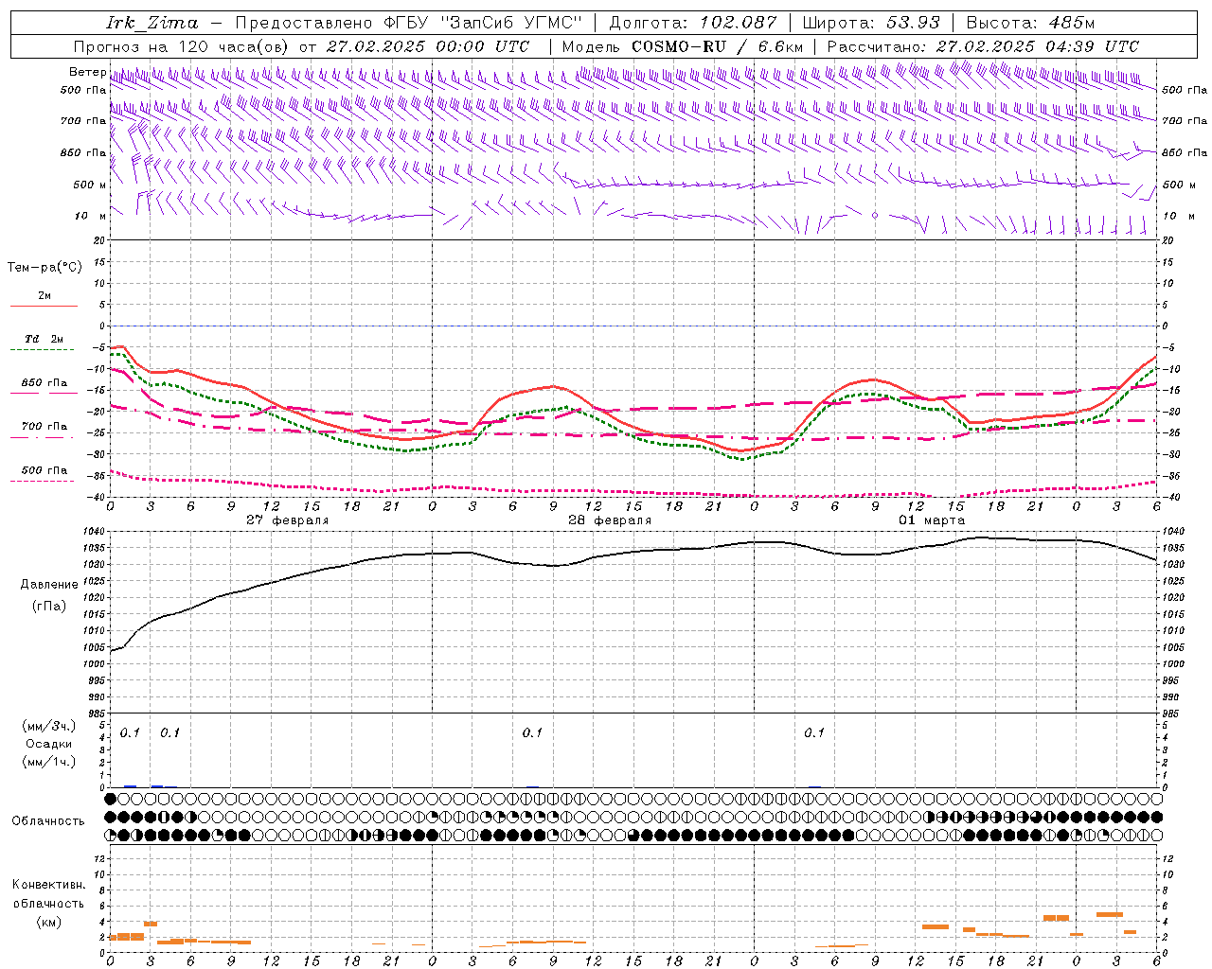Click the latitude value Широта: 53.93

tap(871, 23)
